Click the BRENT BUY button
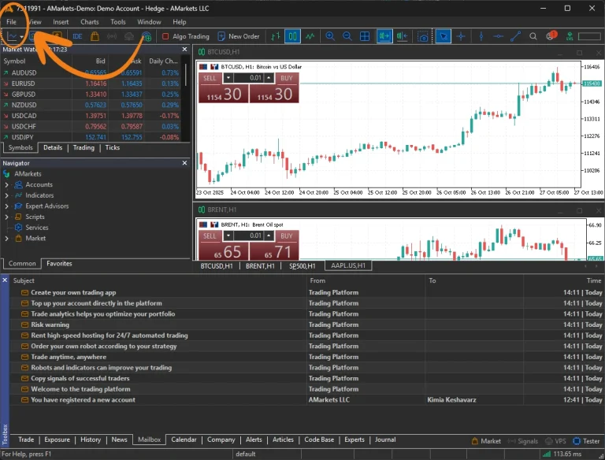This screenshot has height=460, width=605. coord(274,246)
